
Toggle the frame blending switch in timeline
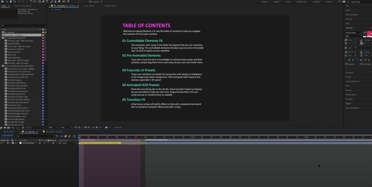point(65,136)
